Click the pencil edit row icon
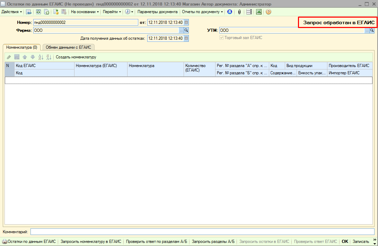The width and height of the screenshot is (378, 246). (x=9, y=57)
